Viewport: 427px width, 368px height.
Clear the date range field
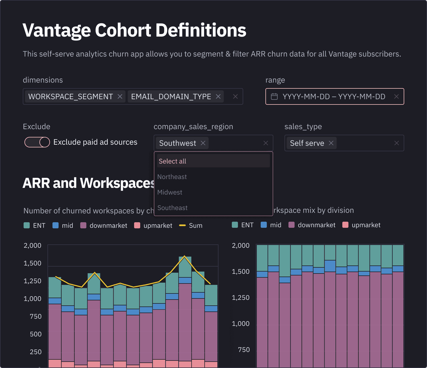point(396,96)
